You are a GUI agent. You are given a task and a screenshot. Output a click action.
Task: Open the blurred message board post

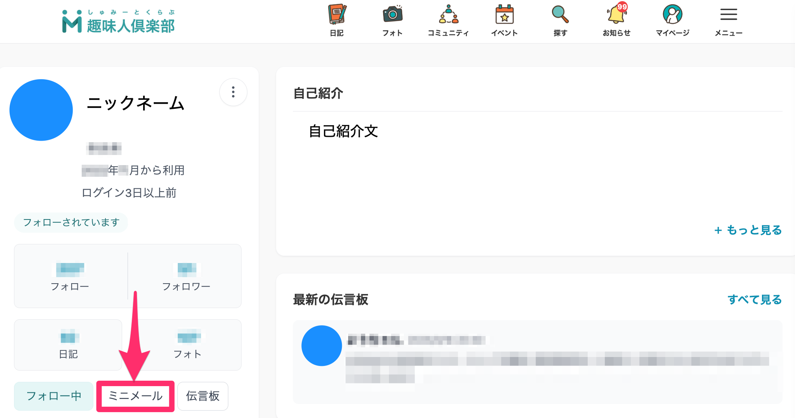click(538, 362)
